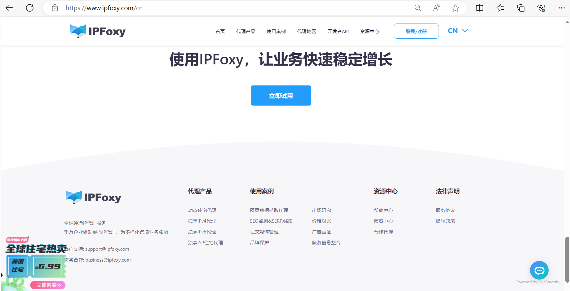Click the Powered by SaleSmartly label

(538, 282)
